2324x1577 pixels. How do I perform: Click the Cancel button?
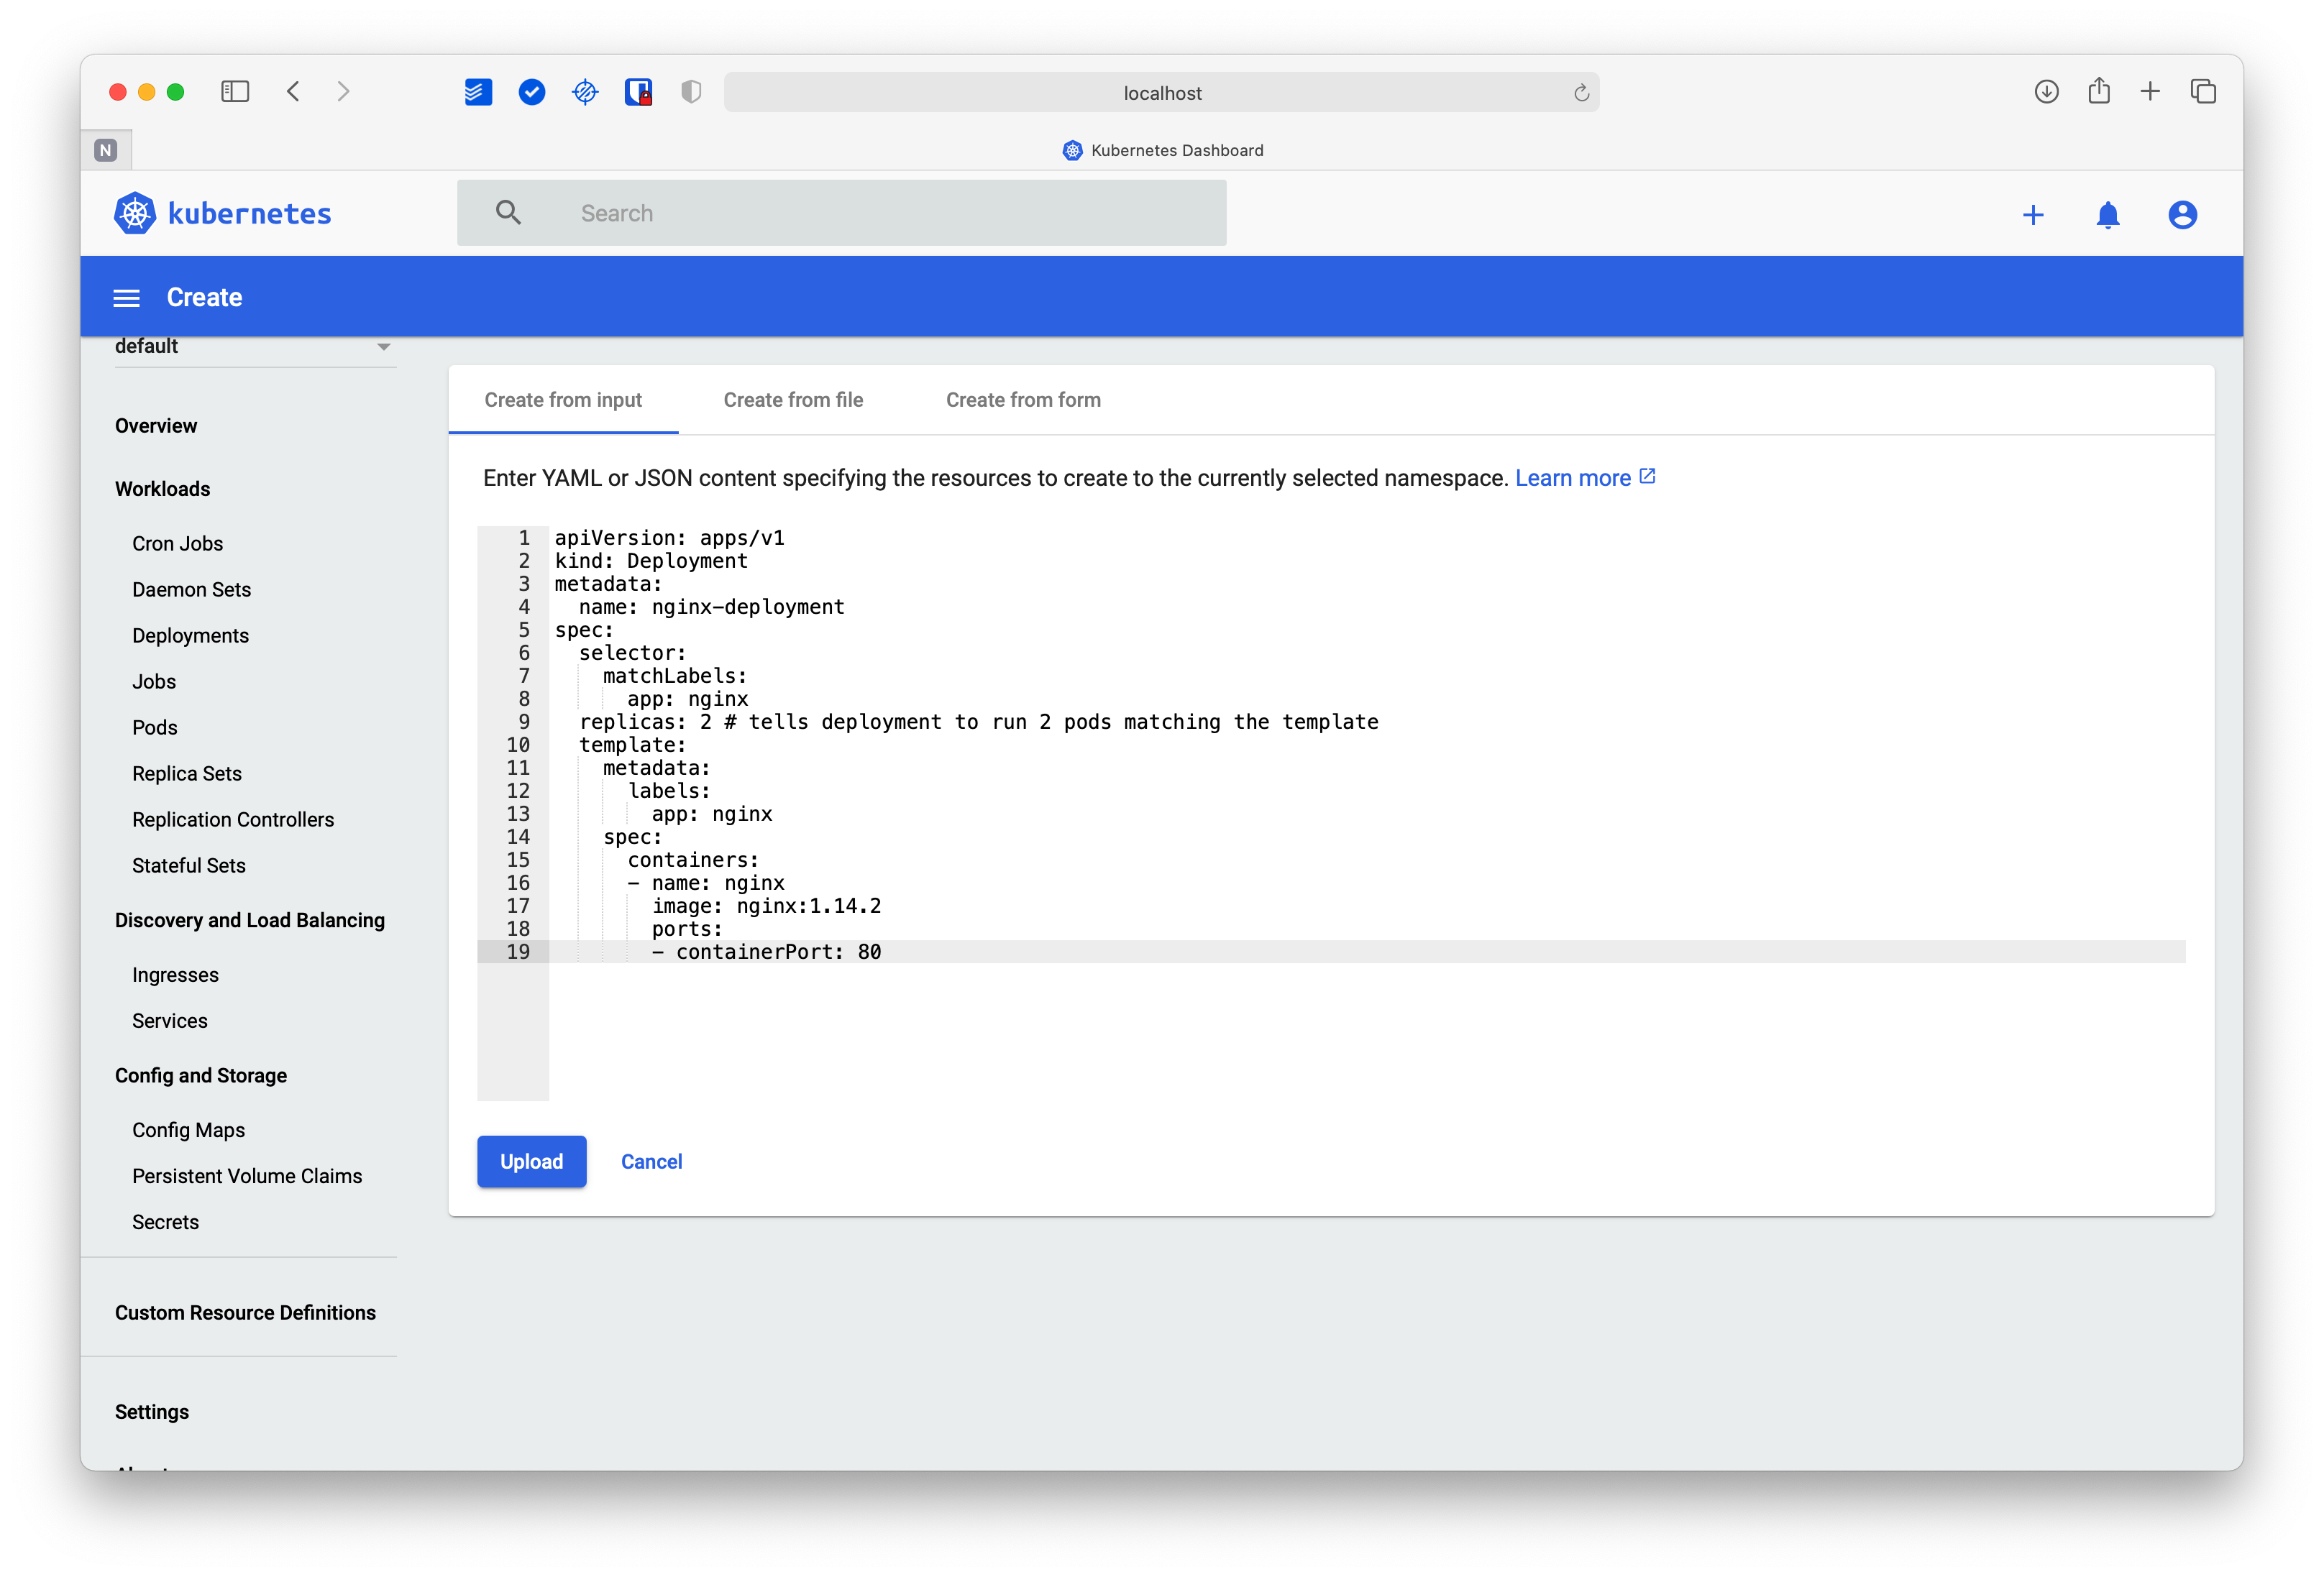pos(651,1162)
